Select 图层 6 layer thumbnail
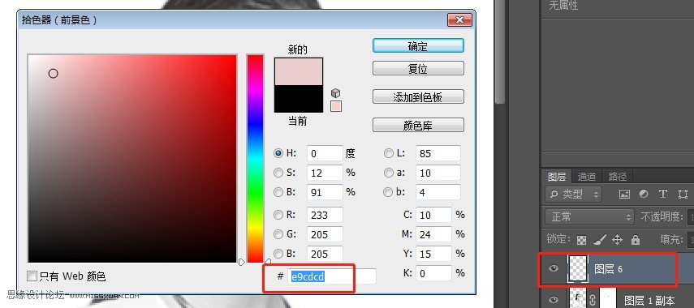 coord(577,268)
